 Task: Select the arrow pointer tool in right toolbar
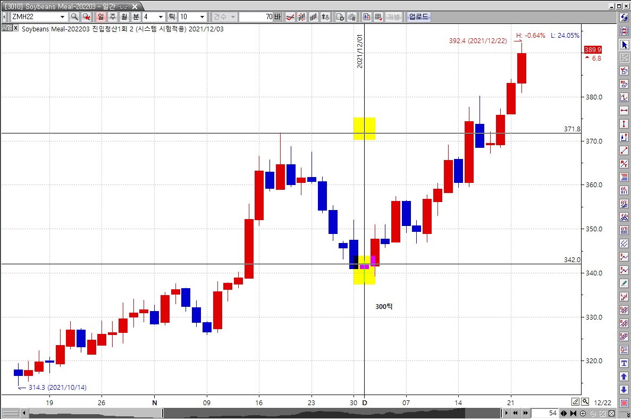click(625, 45)
